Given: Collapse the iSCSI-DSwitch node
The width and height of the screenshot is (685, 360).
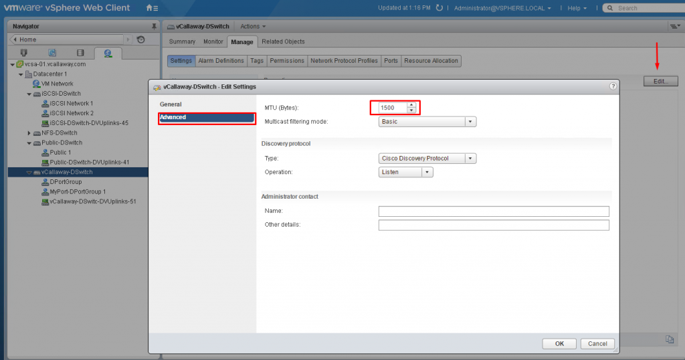Looking at the screenshot, I should [x=29, y=94].
